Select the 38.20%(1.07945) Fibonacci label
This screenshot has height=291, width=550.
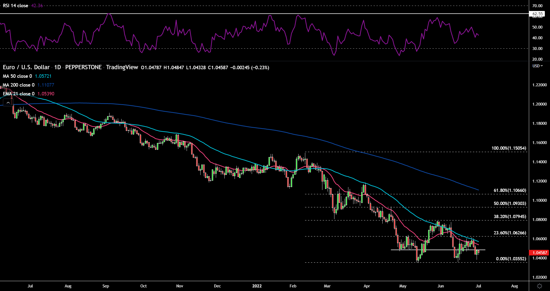510,216
